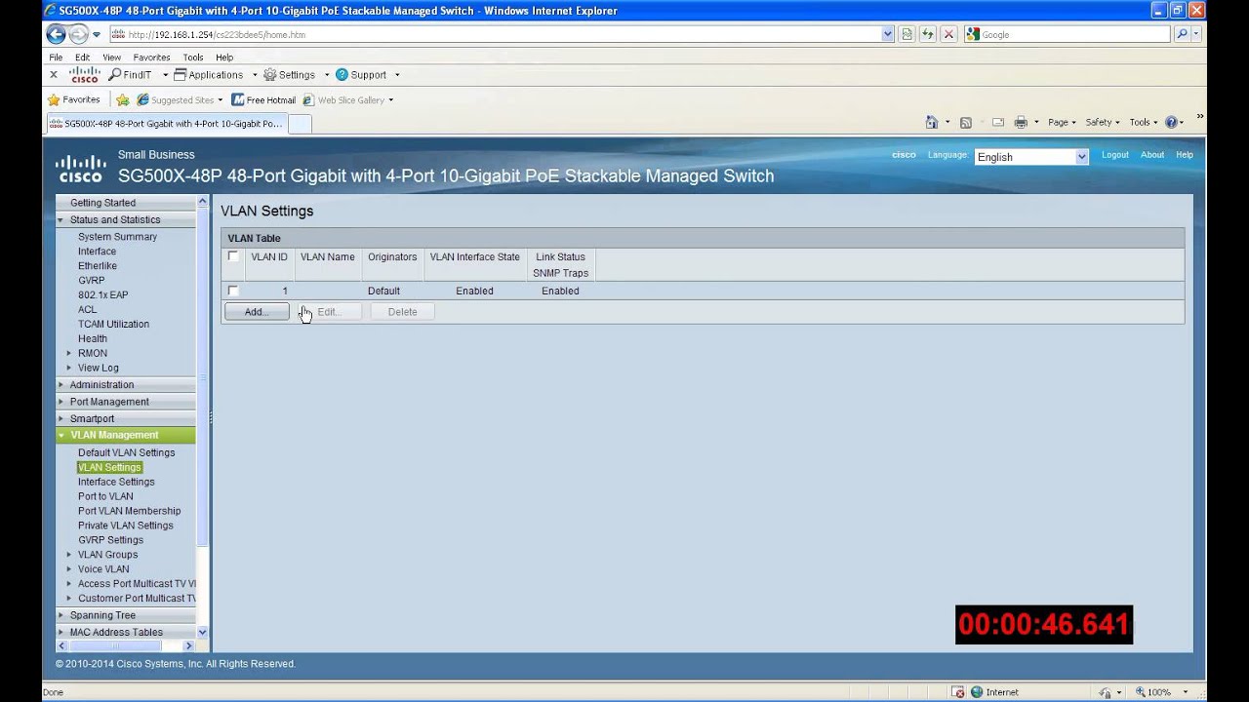Open the View menu
Viewport: 1249px width, 702px height.
[112, 58]
